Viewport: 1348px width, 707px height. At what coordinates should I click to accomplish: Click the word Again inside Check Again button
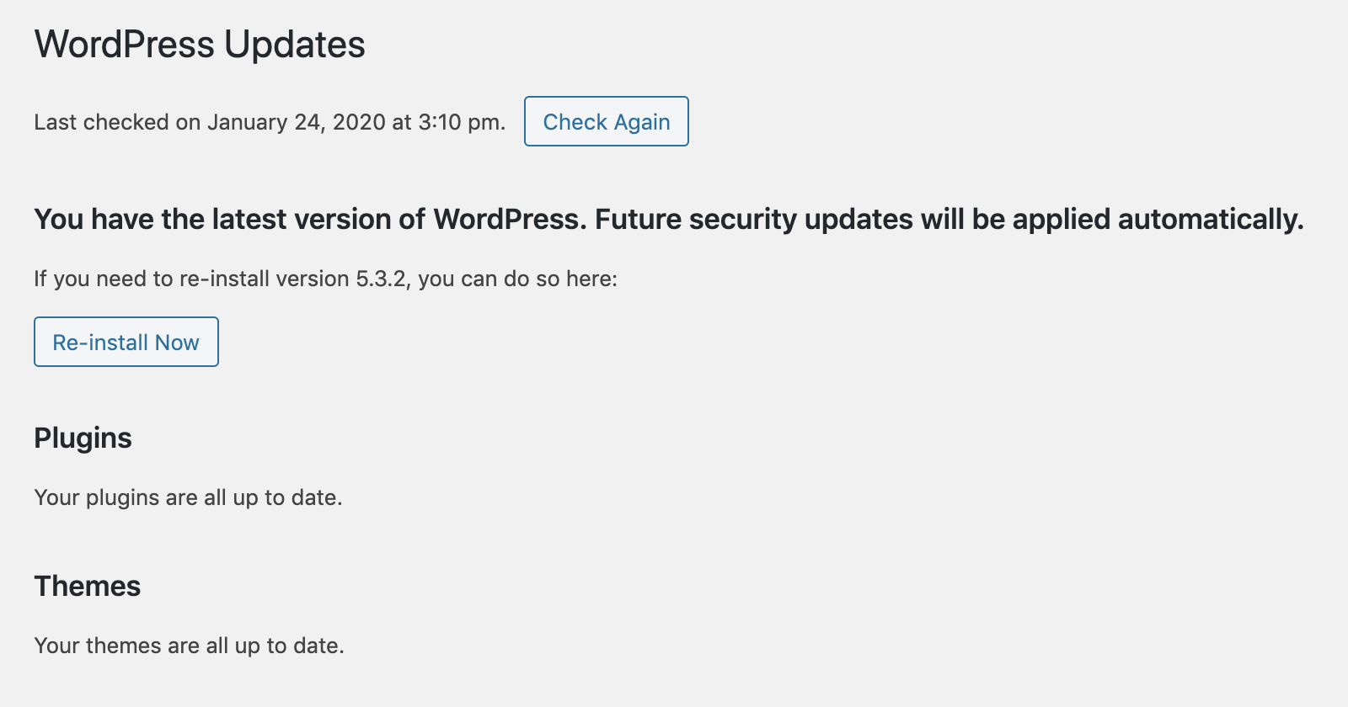[642, 122]
